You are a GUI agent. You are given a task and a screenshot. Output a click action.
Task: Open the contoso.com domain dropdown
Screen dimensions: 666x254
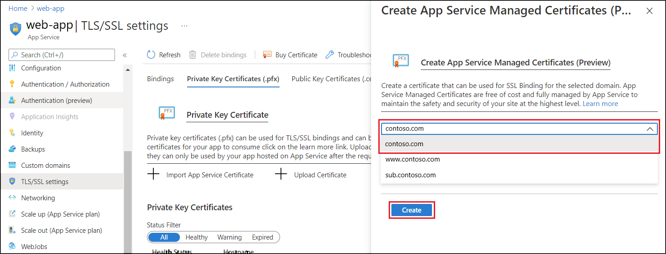point(519,129)
